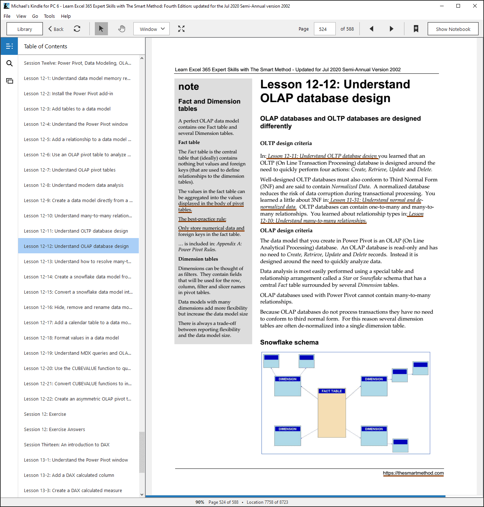Click the snowflake schema diagram image
Screen dimensions: 484x507
coord(346,403)
